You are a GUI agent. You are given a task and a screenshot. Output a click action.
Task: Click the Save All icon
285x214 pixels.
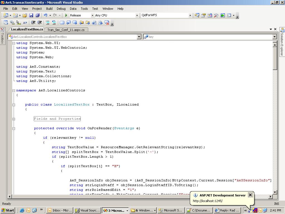[37, 15]
